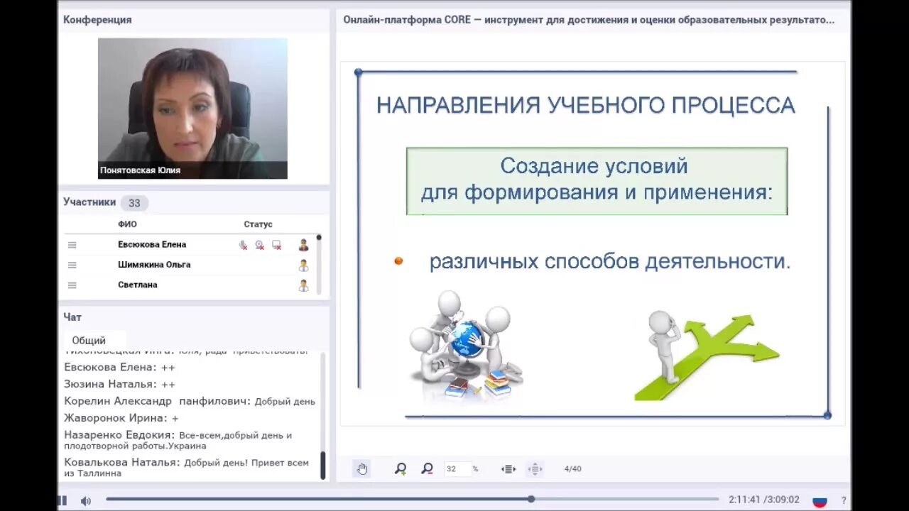Viewport: 909px width, 511px height.
Task: Click Шимякина Ольга user avatar icon
Action: (303, 265)
